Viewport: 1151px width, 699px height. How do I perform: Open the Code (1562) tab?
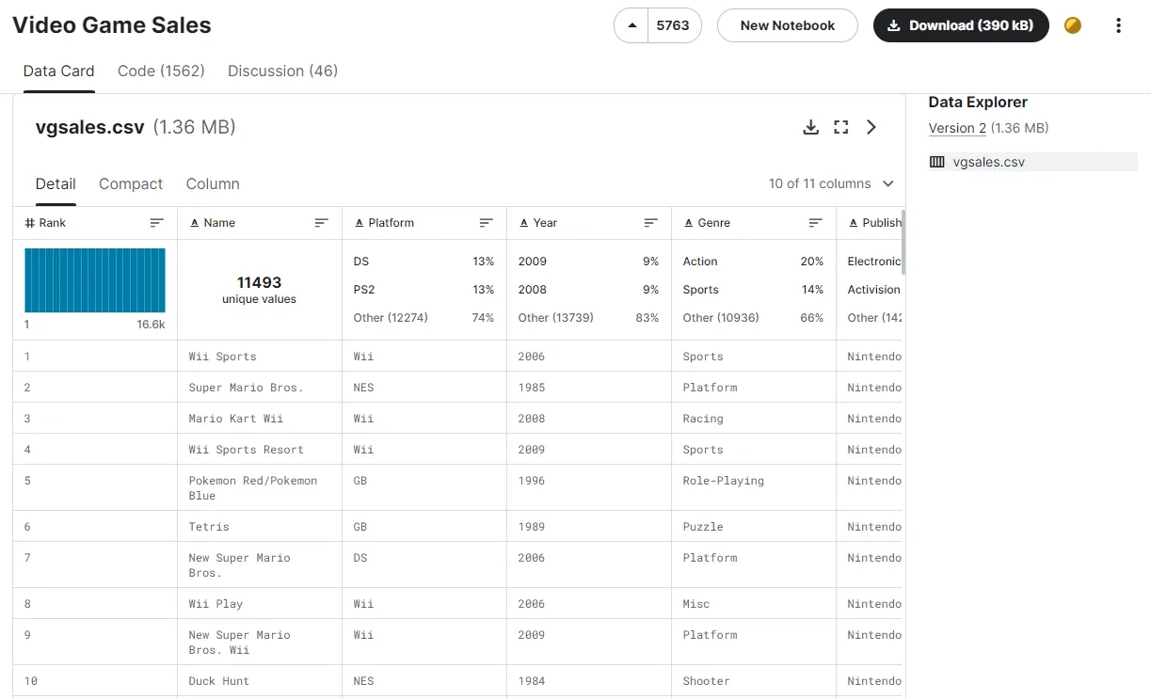click(x=161, y=71)
